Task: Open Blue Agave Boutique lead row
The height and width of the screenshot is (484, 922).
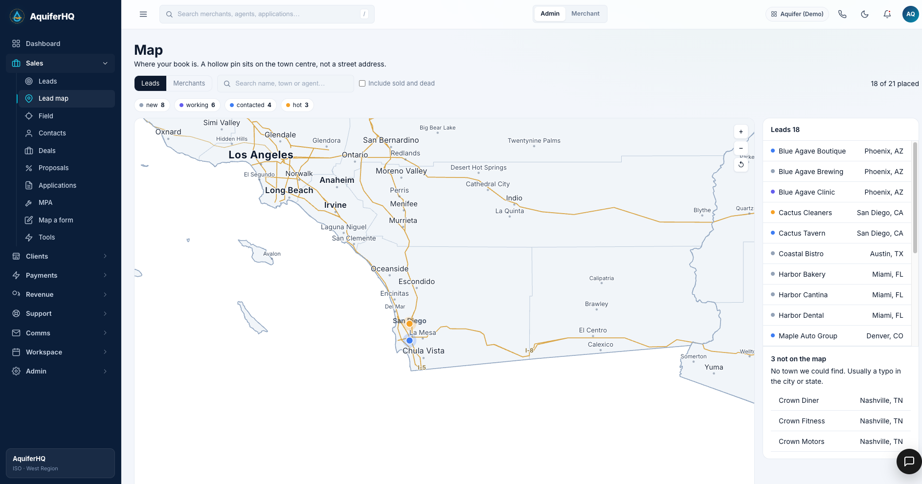Action: coord(837,151)
